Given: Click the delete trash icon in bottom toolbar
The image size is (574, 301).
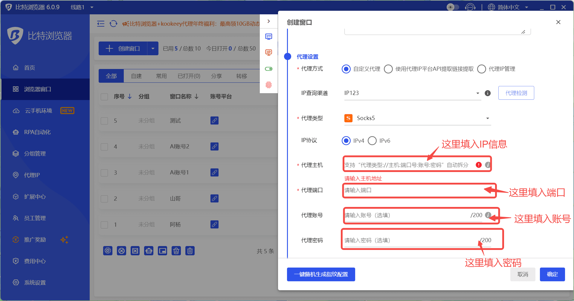Looking at the screenshot, I should click(x=190, y=251).
